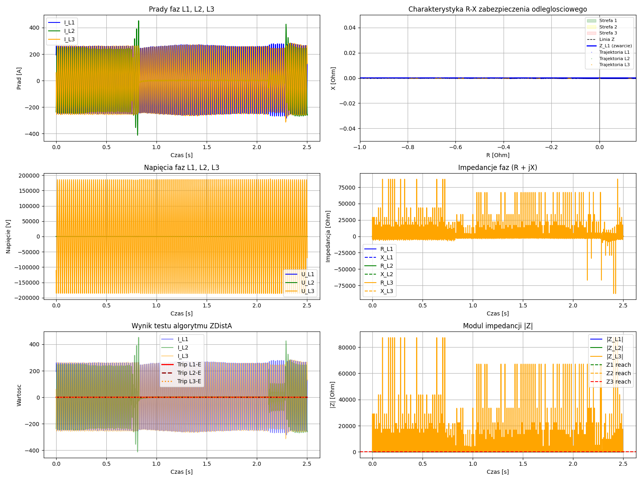Screen dimensions: 642x481
Task: Click the green I_L2 current spike peak near 0.8 s
Action: tap(138, 21)
